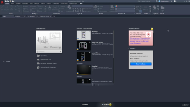Viewport: 190px width, 107px height.
Task: Pin yesterday's Drawing1 recent document
Action: (90, 66)
